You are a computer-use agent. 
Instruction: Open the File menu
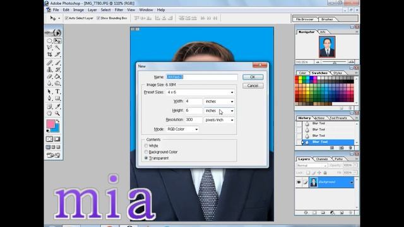coord(56,10)
